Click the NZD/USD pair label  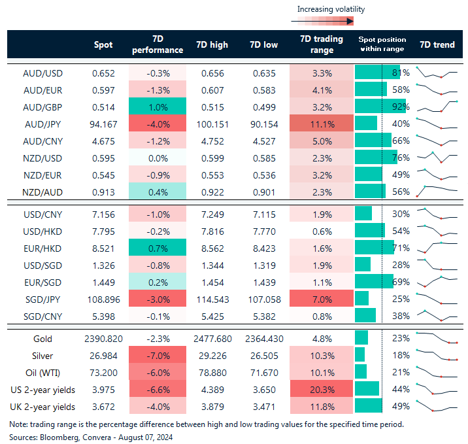(42, 158)
